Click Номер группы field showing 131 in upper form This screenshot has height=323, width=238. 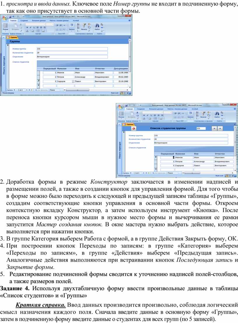72,49
